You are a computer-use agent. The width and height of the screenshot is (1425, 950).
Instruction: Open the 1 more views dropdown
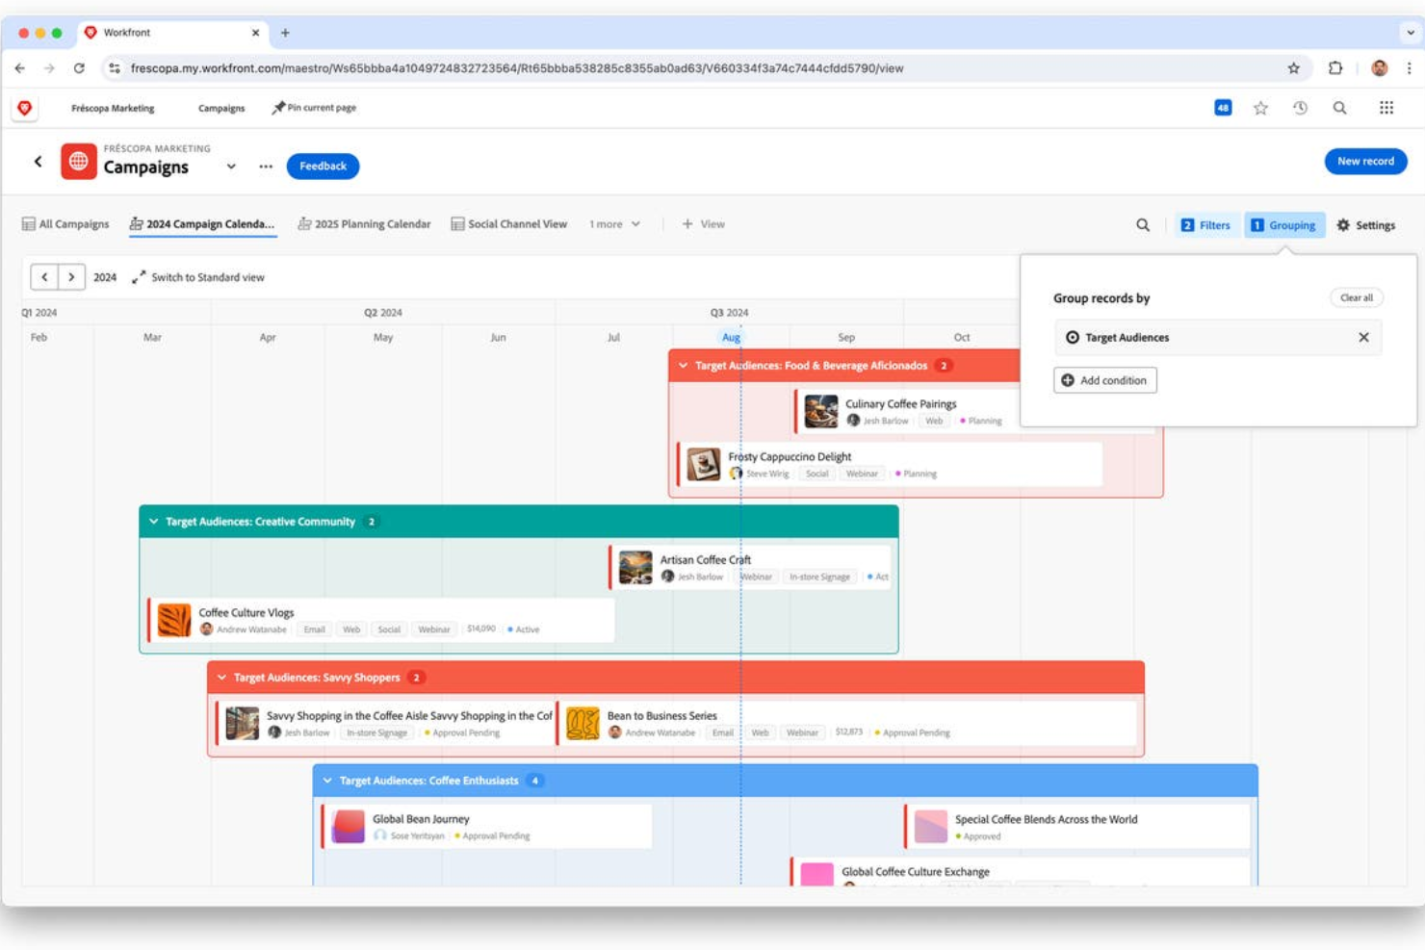(x=613, y=223)
